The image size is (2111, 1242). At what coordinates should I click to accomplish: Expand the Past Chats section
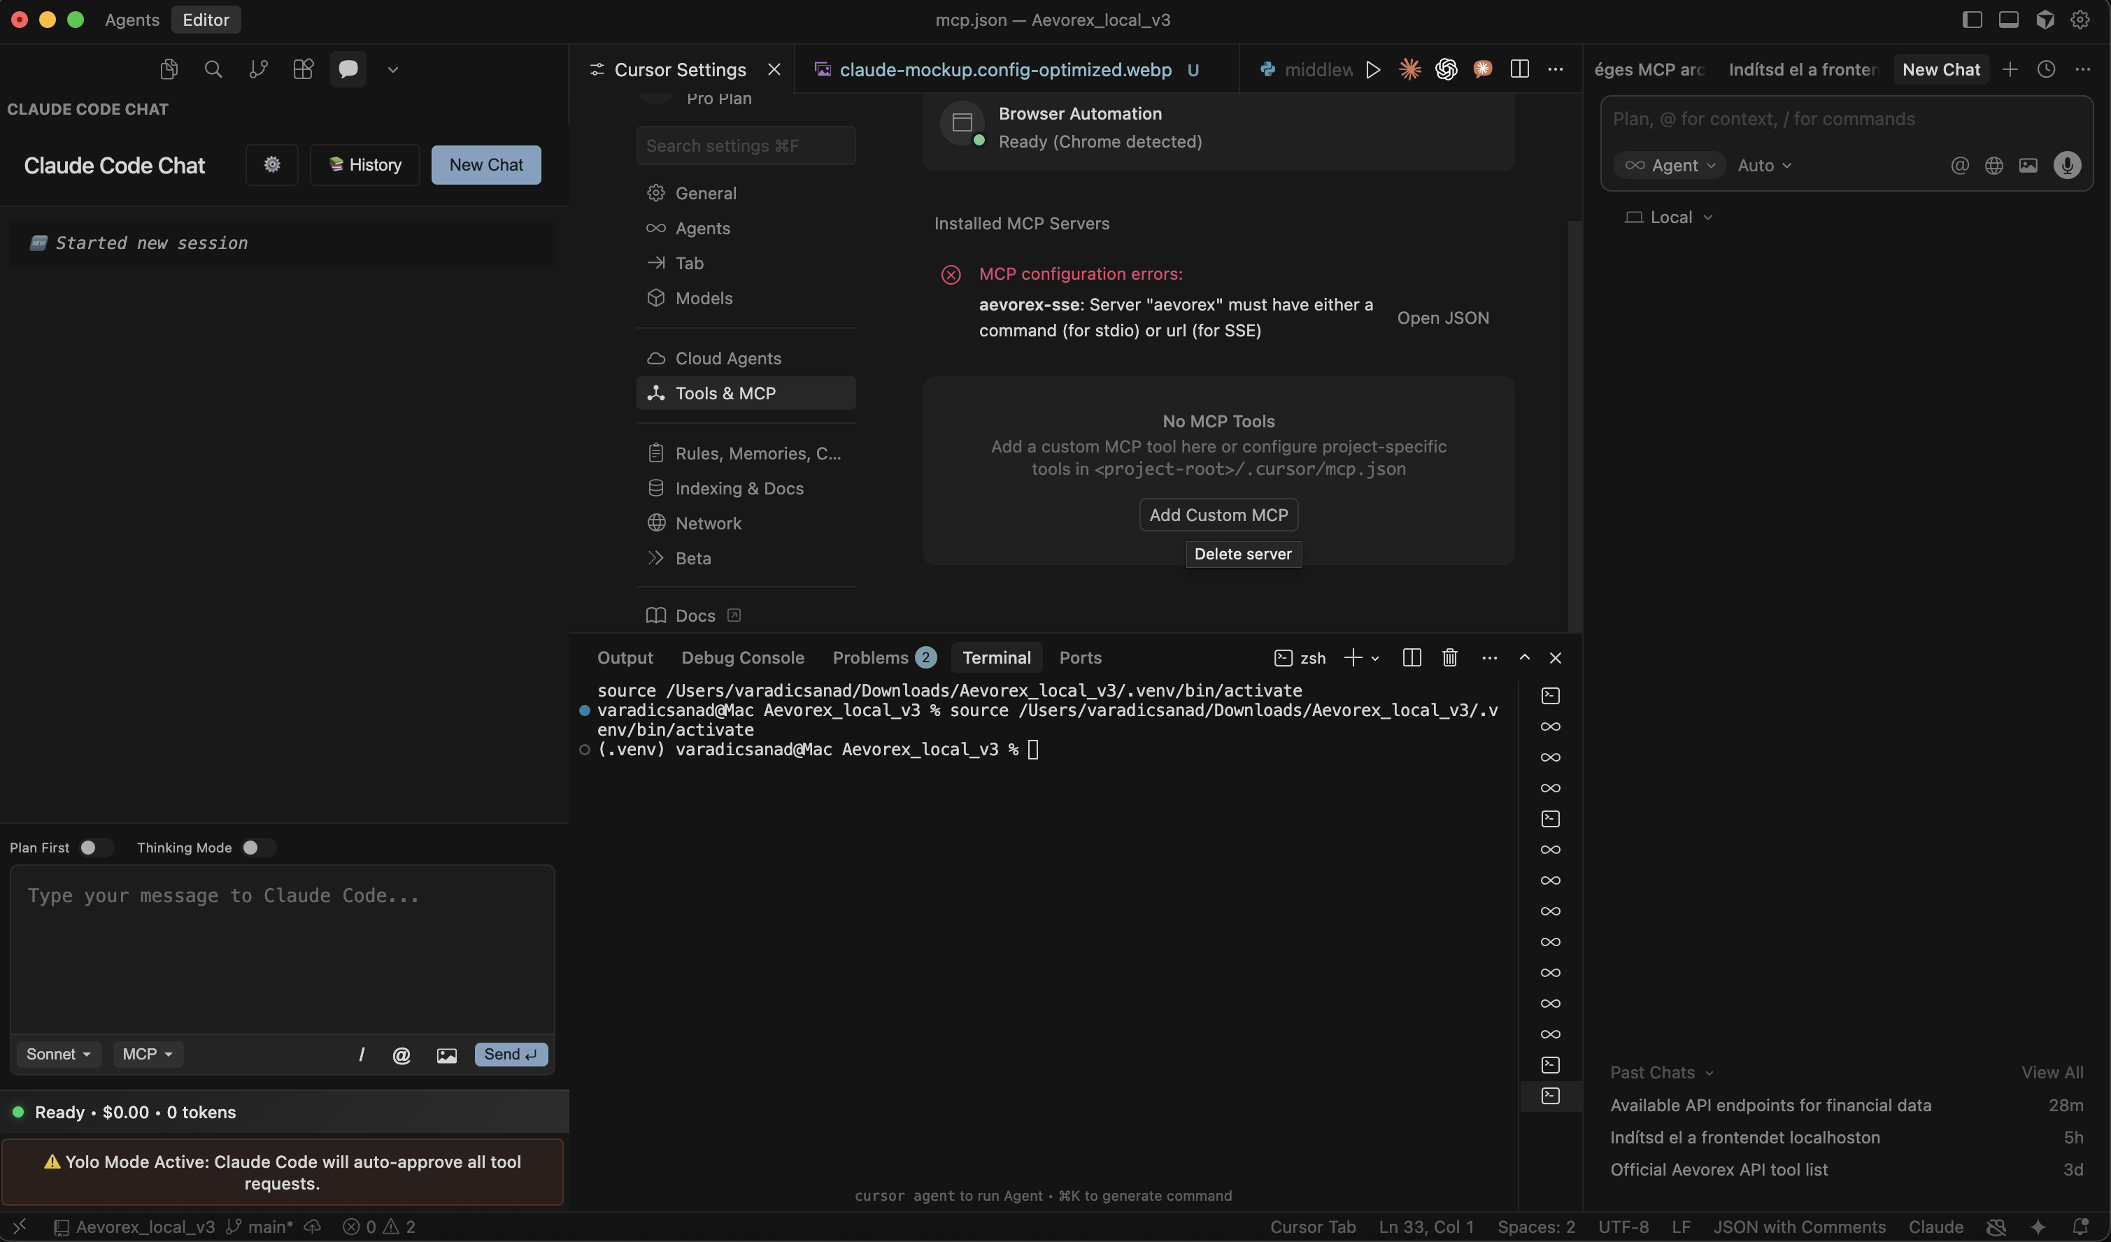[x=1661, y=1072]
